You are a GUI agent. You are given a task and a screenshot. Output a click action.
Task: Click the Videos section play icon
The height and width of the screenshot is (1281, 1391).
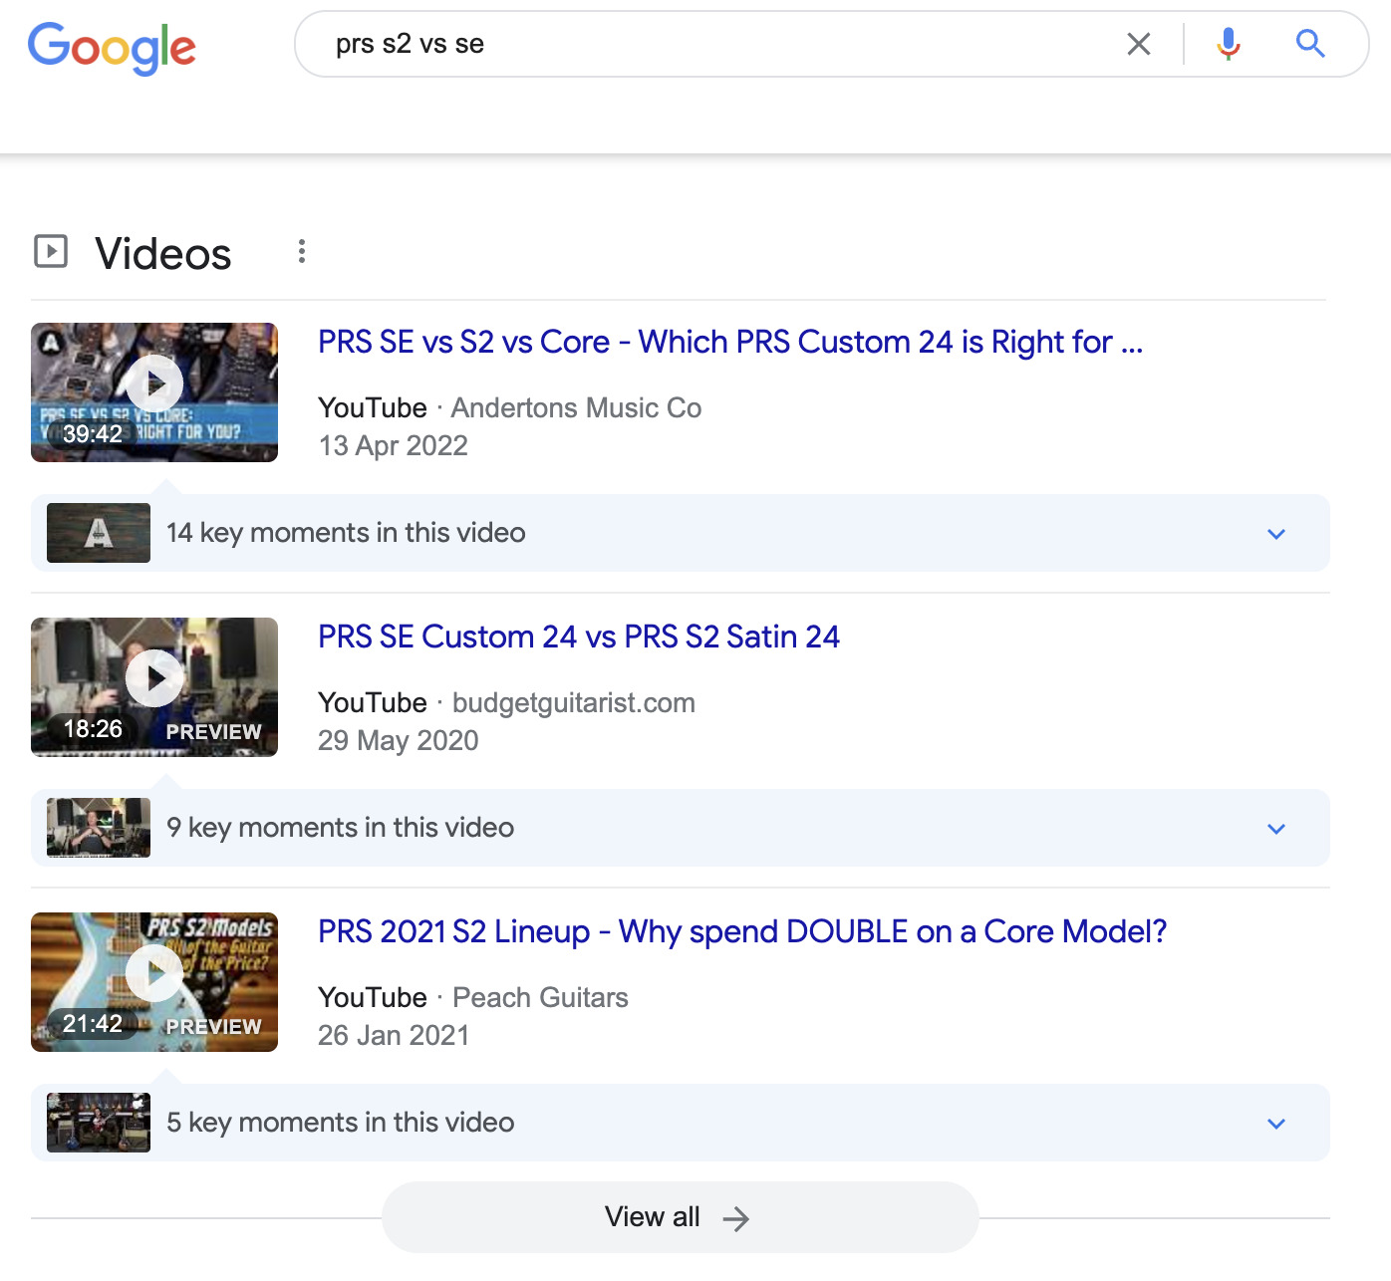point(51,252)
